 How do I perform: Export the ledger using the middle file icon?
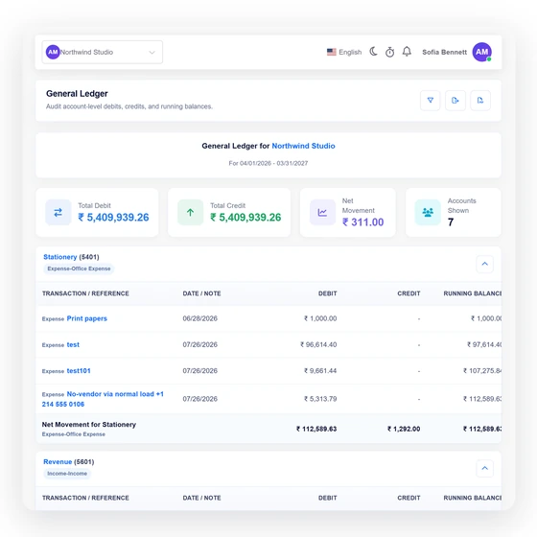point(455,101)
